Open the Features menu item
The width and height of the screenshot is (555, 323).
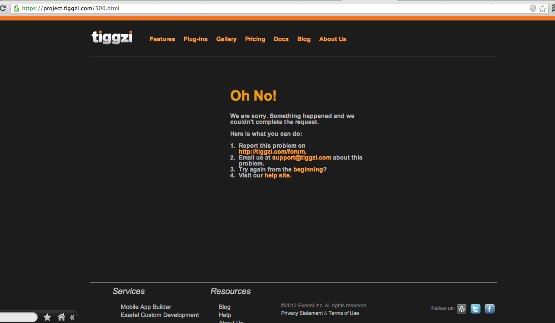[162, 39]
